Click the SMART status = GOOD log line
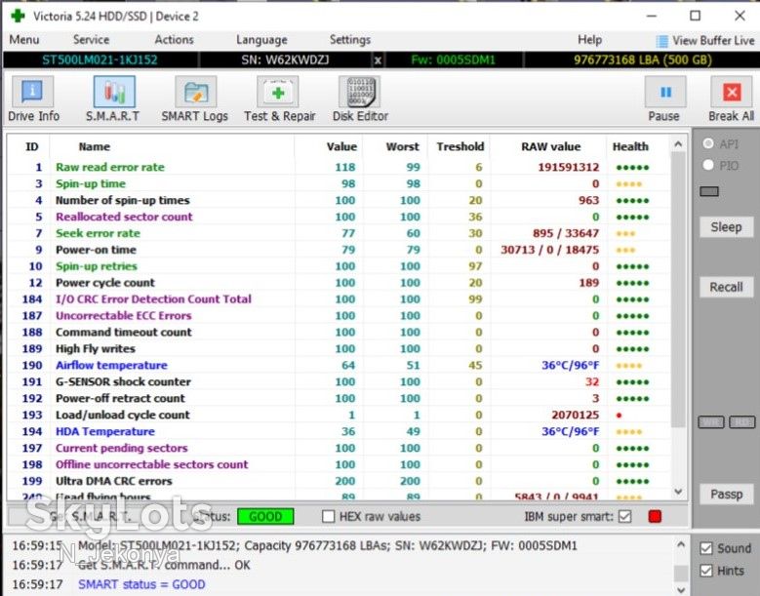 click(x=141, y=584)
